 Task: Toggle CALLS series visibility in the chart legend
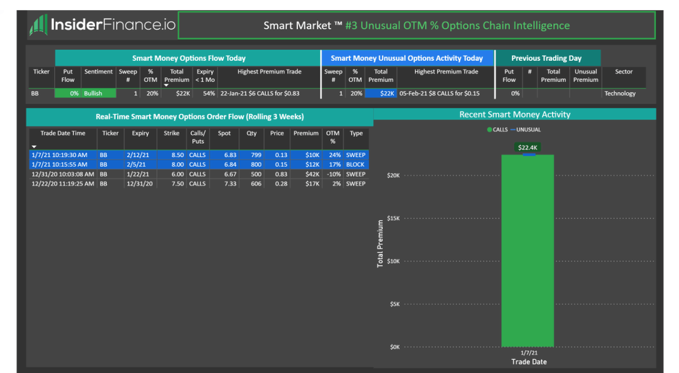497,130
